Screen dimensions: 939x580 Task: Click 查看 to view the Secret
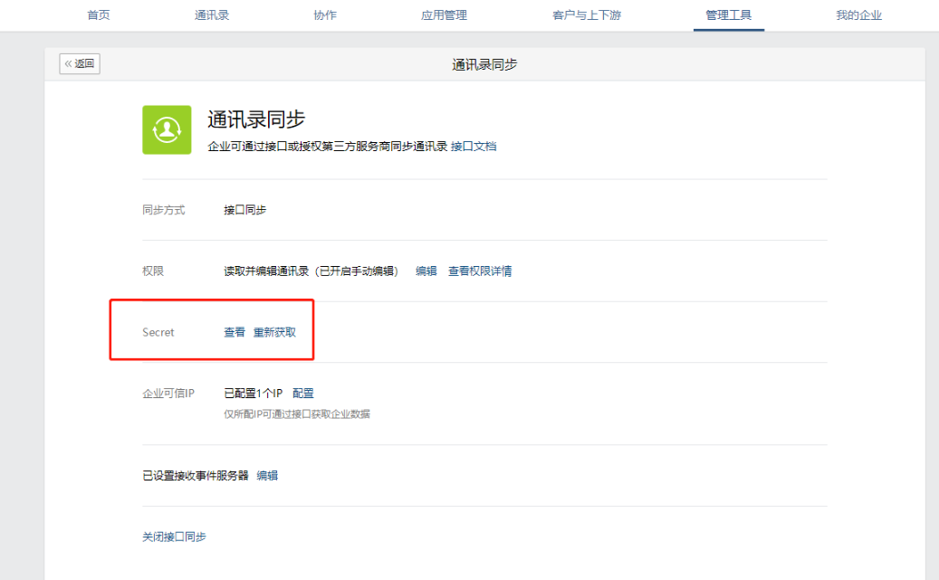235,333
